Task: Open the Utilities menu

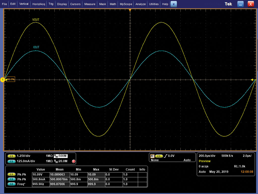Action: pos(154,4)
